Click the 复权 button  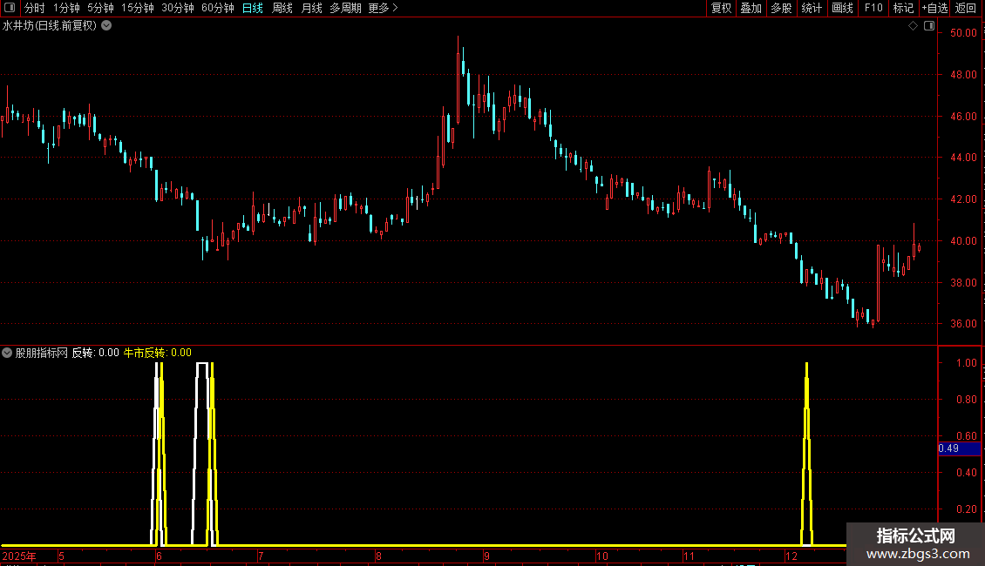click(x=721, y=8)
